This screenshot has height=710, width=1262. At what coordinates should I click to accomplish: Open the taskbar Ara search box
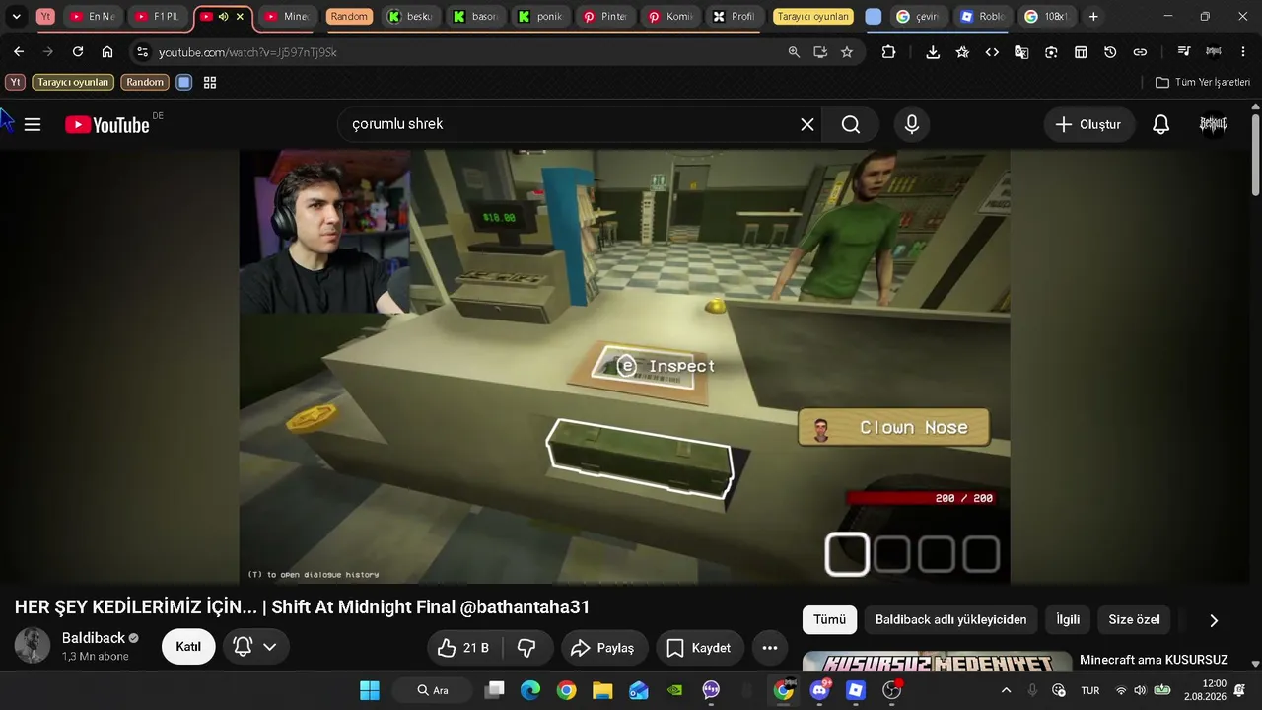[x=431, y=690]
